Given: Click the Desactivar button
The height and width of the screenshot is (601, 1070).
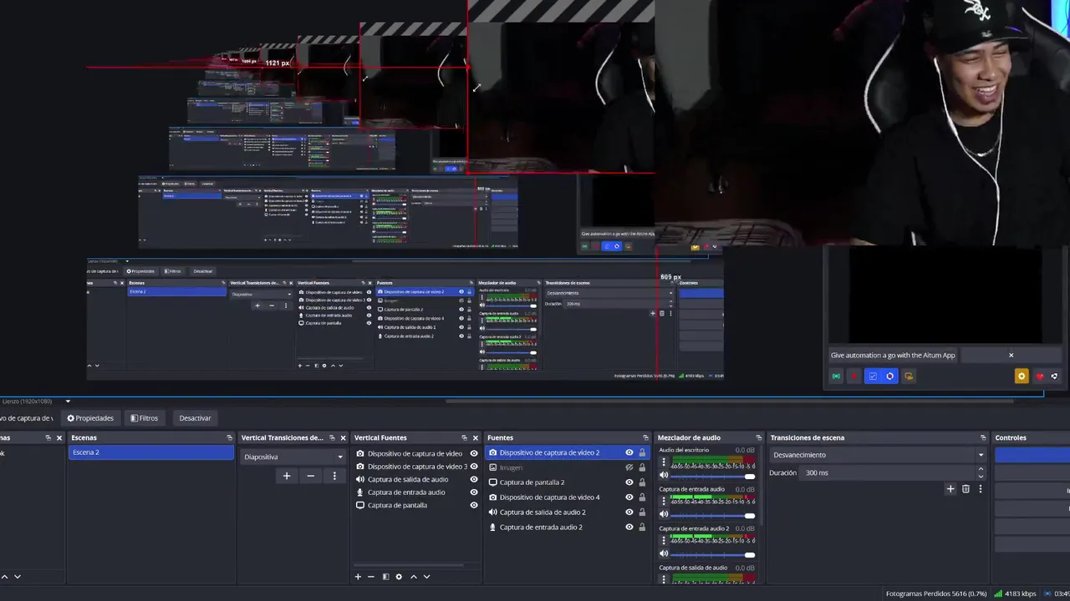Looking at the screenshot, I should 195,418.
